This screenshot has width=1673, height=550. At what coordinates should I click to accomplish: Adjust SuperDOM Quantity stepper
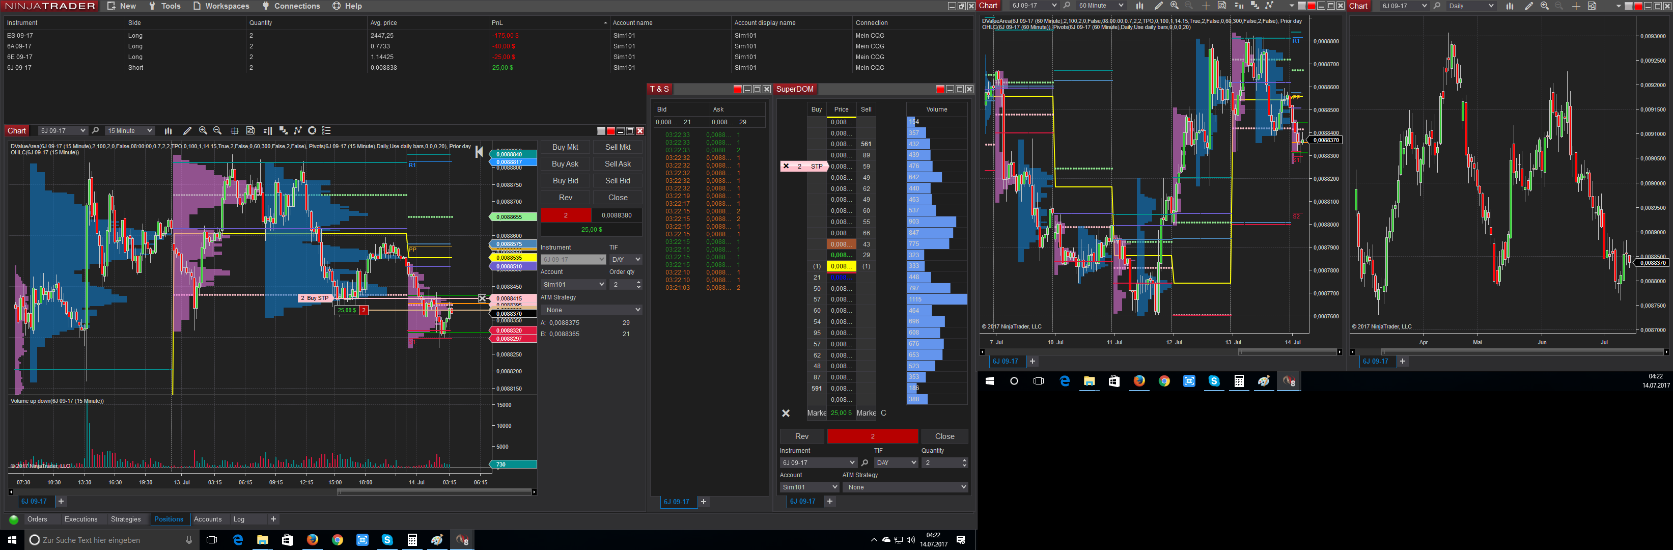tap(964, 463)
